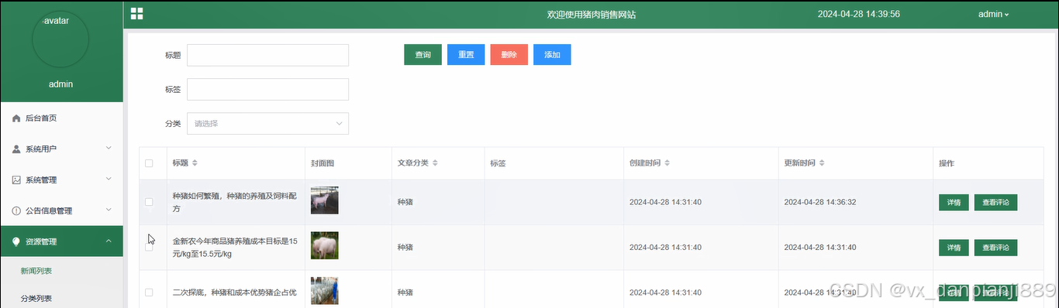Open cover thumbnail of 二次探底 article
The width and height of the screenshot is (1059, 308).
point(324,291)
